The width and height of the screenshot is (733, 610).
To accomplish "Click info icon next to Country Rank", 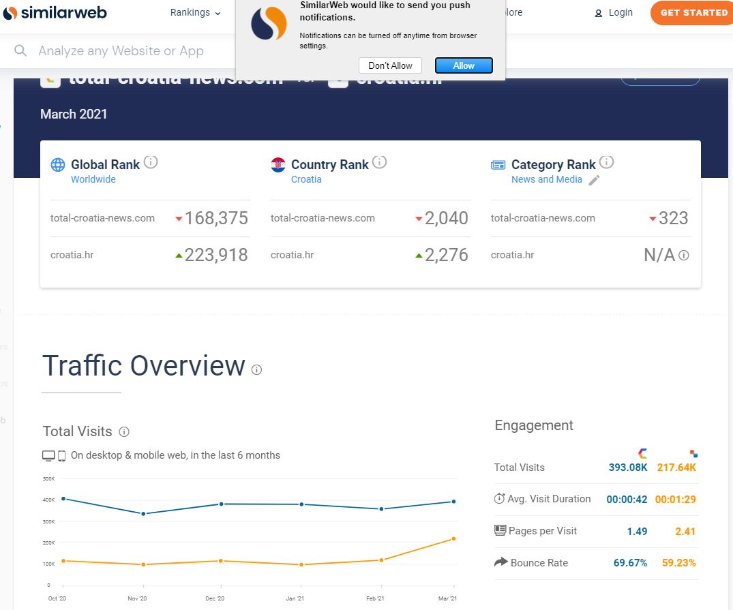I will 380,162.
